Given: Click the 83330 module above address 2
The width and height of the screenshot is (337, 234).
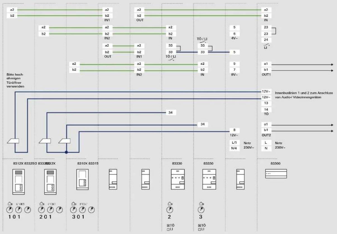Looking at the screenshot, I should tap(178, 179).
